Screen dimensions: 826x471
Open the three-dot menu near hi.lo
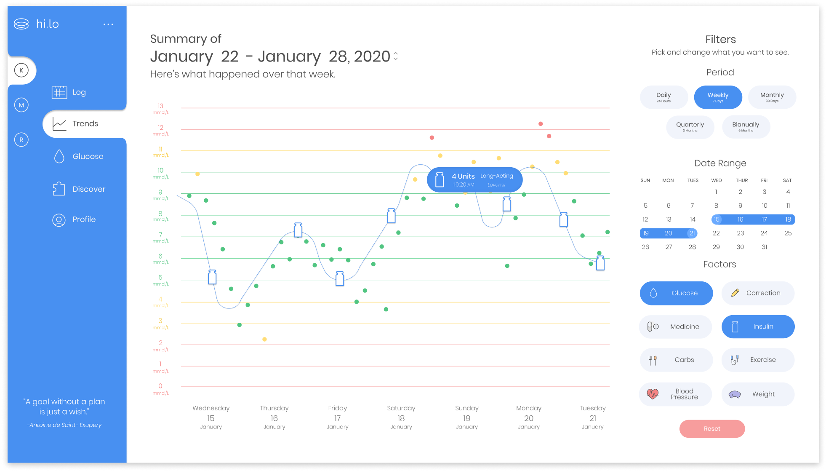click(108, 24)
